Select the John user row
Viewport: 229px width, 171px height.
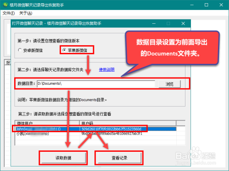click(96, 129)
